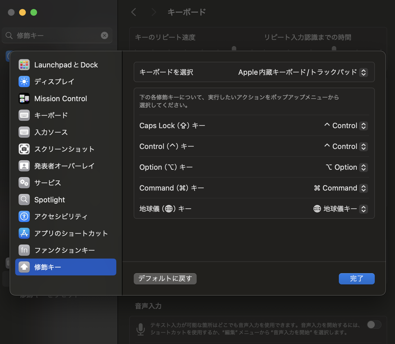Adjust the キーのリピート速度 slider
The width and height of the screenshot is (395, 344).
tap(234, 48)
